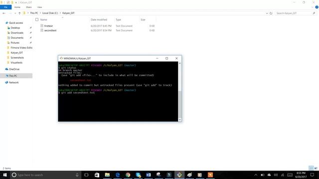Open OneDrive in the navigation pane
Viewport: 319px width, 179px height.
coord(14,69)
